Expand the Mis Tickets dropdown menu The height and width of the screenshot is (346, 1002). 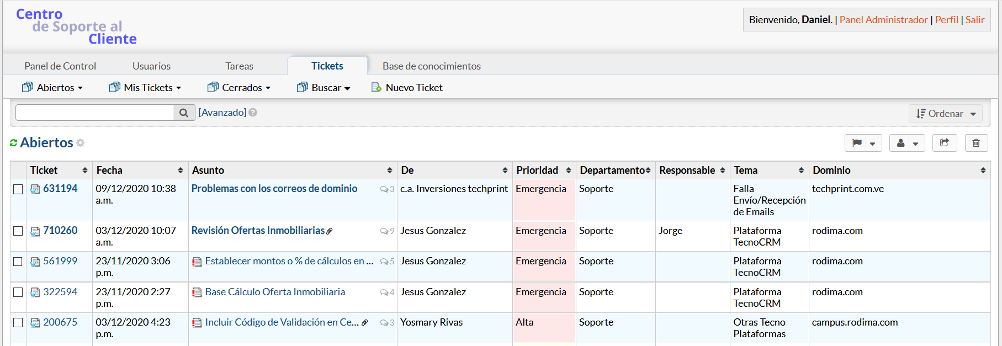(145, 88)
